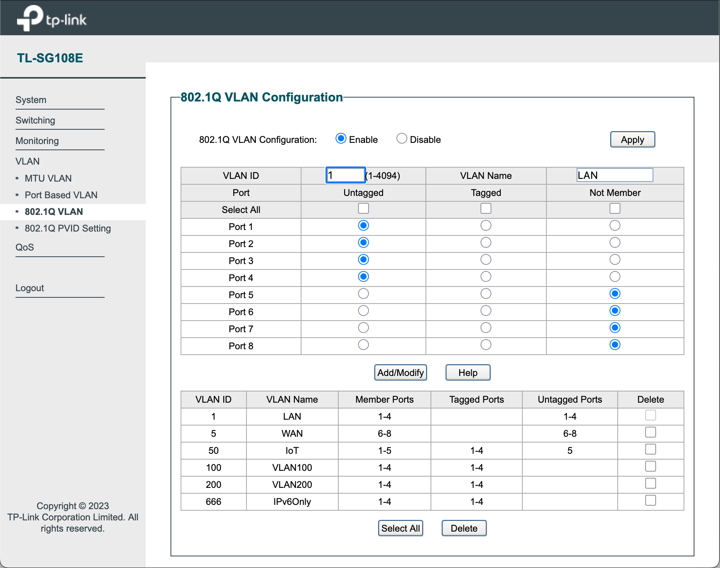
Task: Expand the VLAN menu section
Action: tap(28, 161)
